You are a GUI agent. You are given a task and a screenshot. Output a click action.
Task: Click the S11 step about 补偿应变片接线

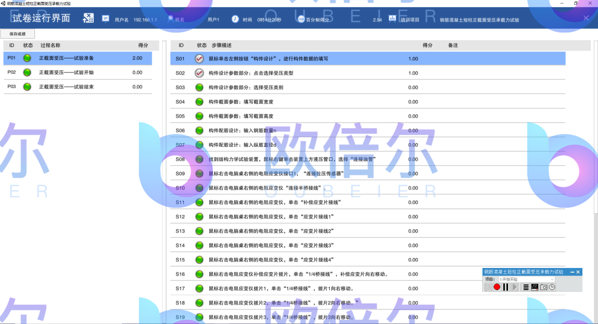(x=275, y=202)
